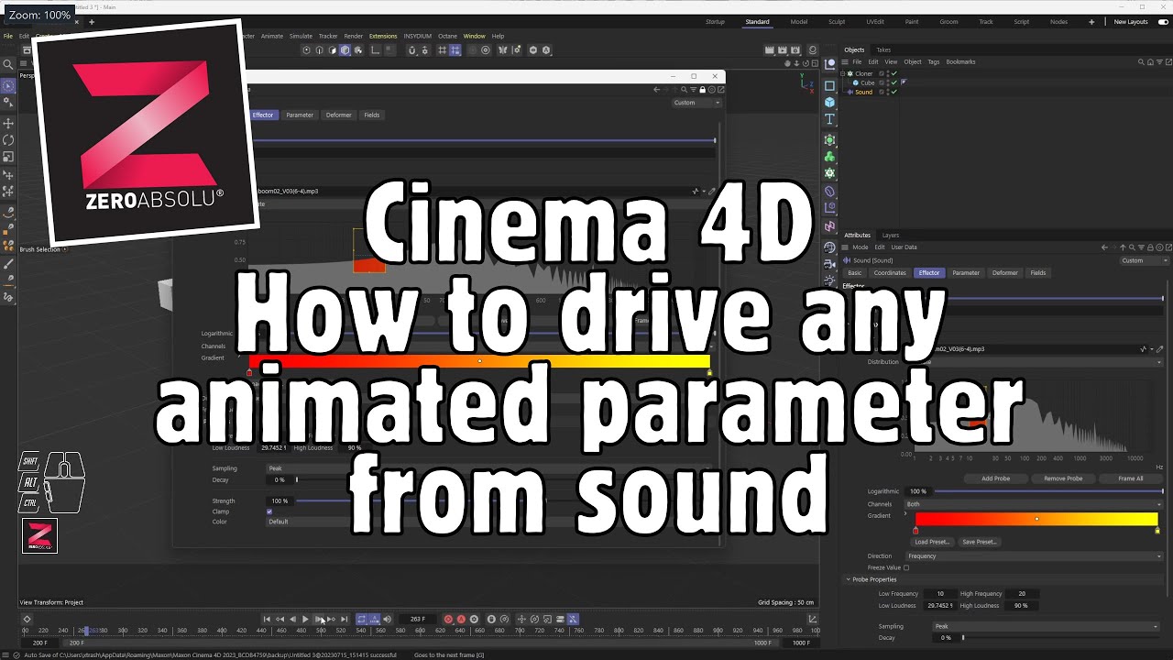Click the Logarithmic slider in Attributes panel
This screenshot has width=1173, height=660.
tap(1047, 491)
